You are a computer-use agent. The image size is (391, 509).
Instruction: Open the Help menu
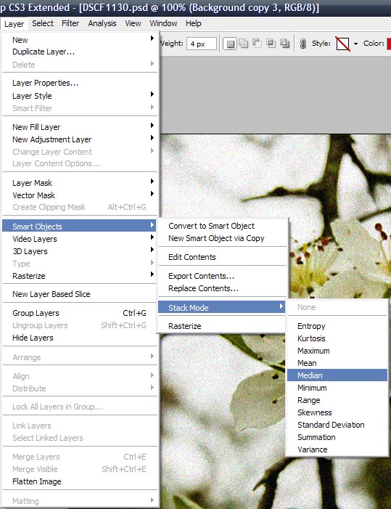point(194,23)
